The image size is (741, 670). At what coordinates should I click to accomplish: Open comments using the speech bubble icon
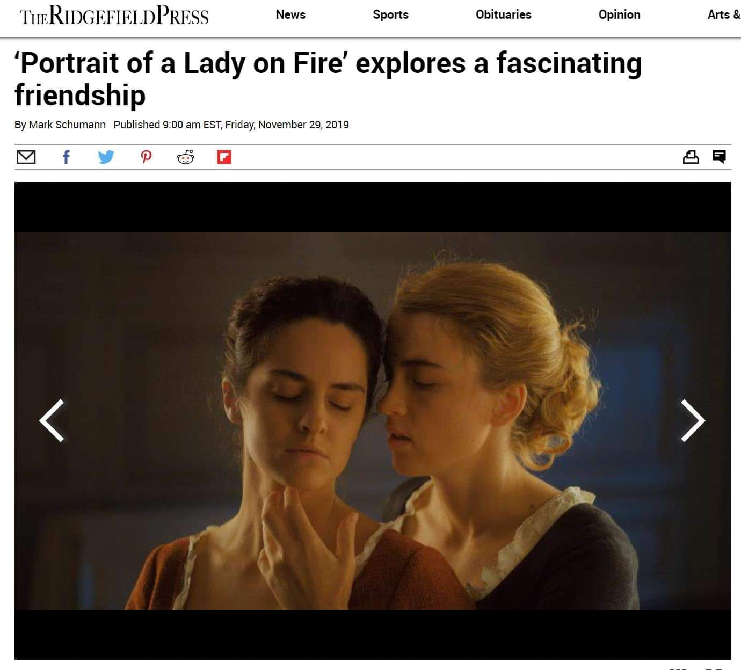tap(719, 157)
